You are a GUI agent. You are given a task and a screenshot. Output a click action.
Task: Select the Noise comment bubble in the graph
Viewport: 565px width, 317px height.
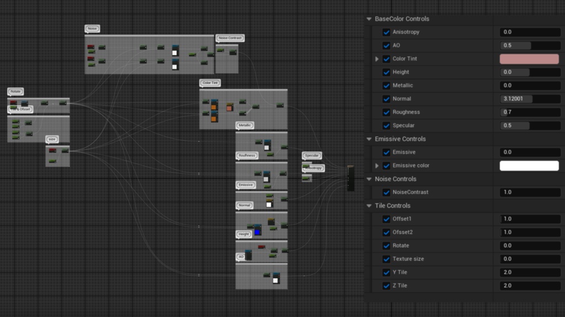click(x=92, y=28)
